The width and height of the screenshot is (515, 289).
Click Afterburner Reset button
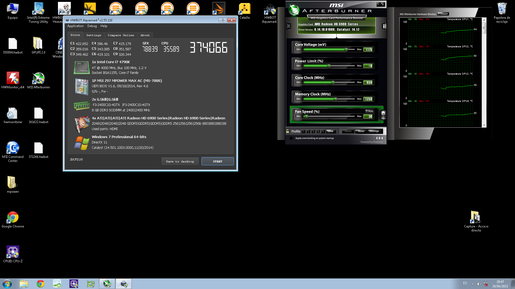[x=361, y=131]
